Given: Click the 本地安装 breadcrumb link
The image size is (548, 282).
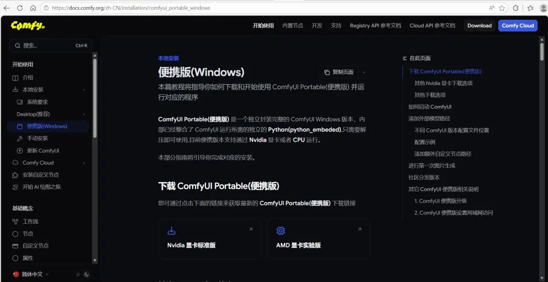Looking at the screenshot, I should pyautogui.click(x=168, y=58).
